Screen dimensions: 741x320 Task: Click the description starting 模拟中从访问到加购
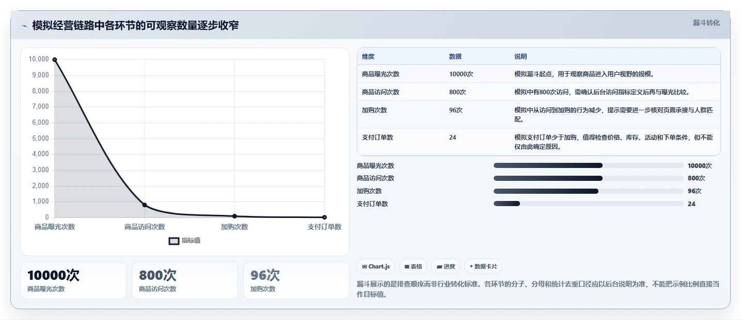[613, 115]
